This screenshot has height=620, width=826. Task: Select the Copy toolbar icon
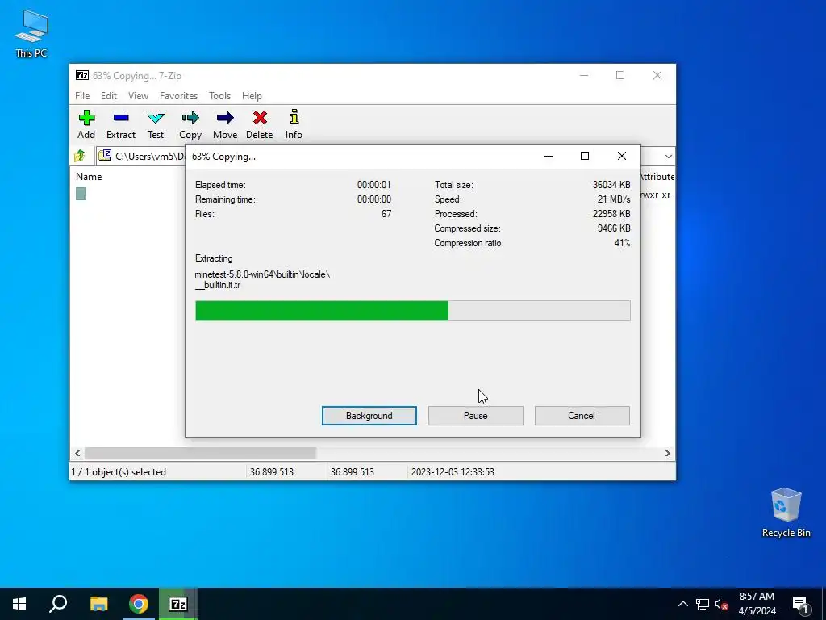click(x=190, y=124)
